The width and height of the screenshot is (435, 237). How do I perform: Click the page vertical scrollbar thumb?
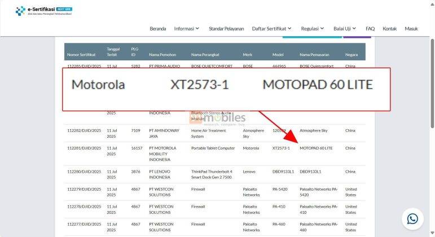pos(432,84)
